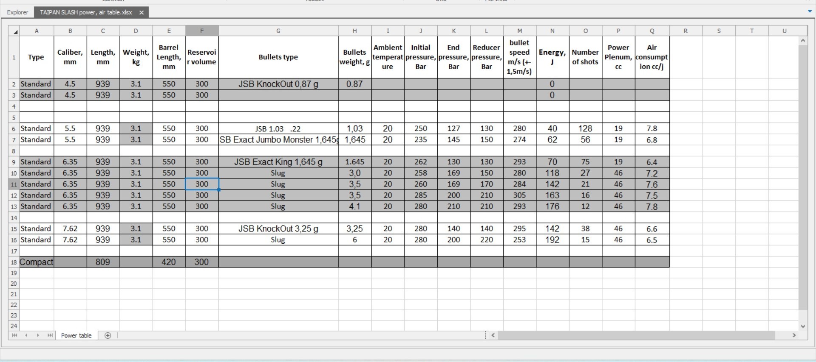Screen dimensions: 816x362
Task: Click the 'Air consumption cc/j' header cell
Action: [x=652, y=57]
